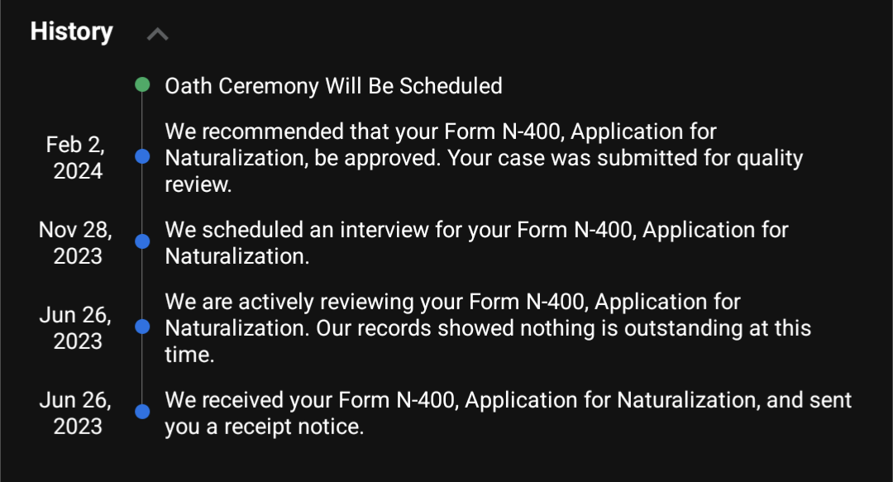Click timeline line between Oath and Feb entries
The width and height of the screenshot is (893, 482).
142,120
